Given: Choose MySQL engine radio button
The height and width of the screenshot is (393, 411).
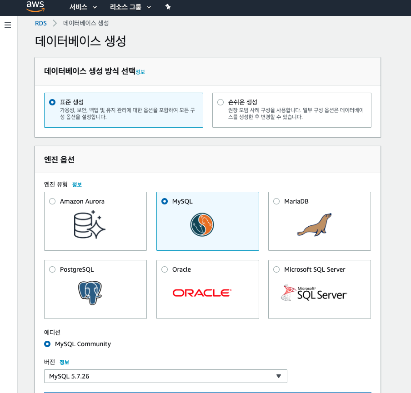Looking at the screenshot, I should click(165, 201).
